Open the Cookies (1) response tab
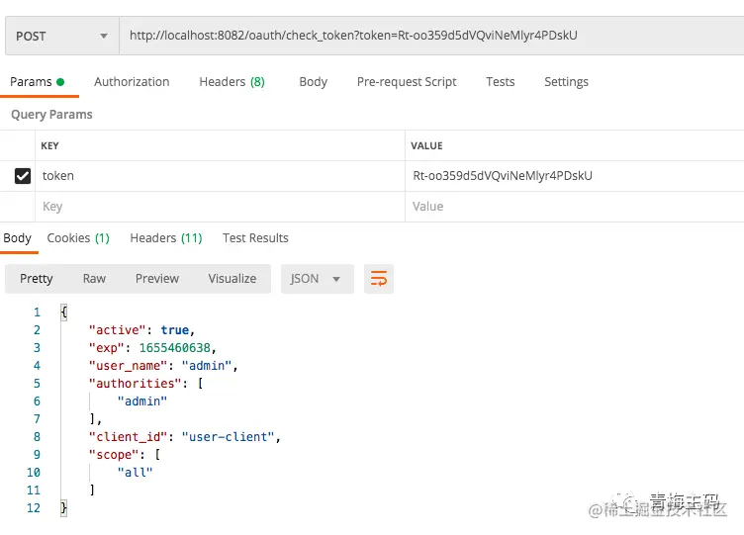Image resolution: width=744 pixels, height=535 pixels. pos(78,238)
